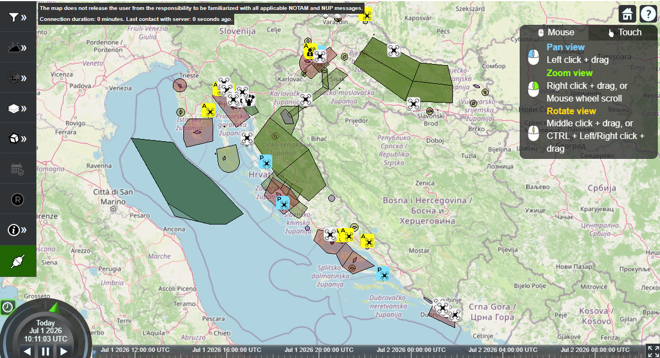This screenshot has width=660, height=358.
Task: Select blue P drone marker near Šibensko-kninska
Action: click(283, 203)
